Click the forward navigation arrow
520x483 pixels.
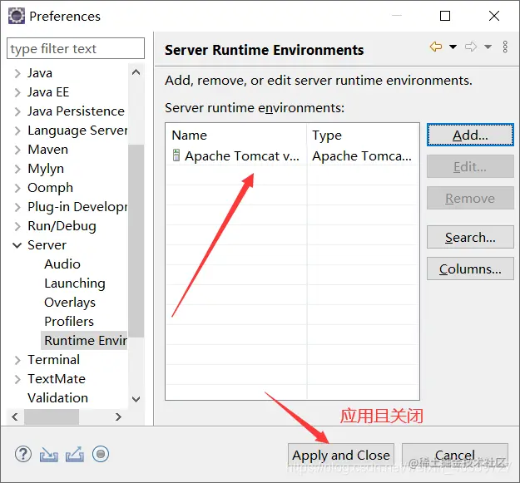(471, 47)
